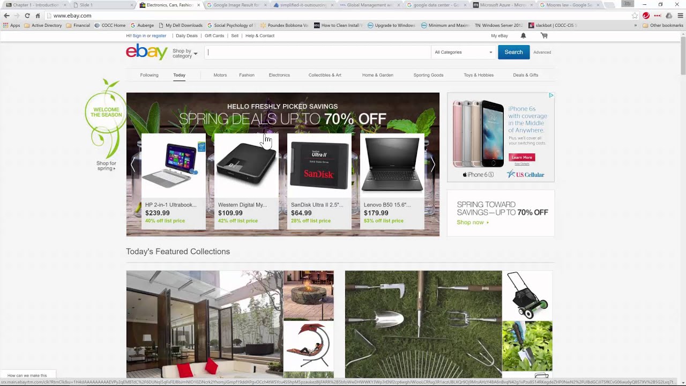Open the Help & Contact link
686x386 pixels.
[x=260, y=36]
